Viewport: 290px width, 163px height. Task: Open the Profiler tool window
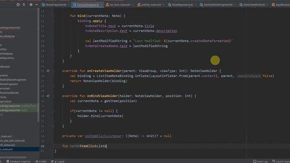pyautogui.click(x=41, y=161)
